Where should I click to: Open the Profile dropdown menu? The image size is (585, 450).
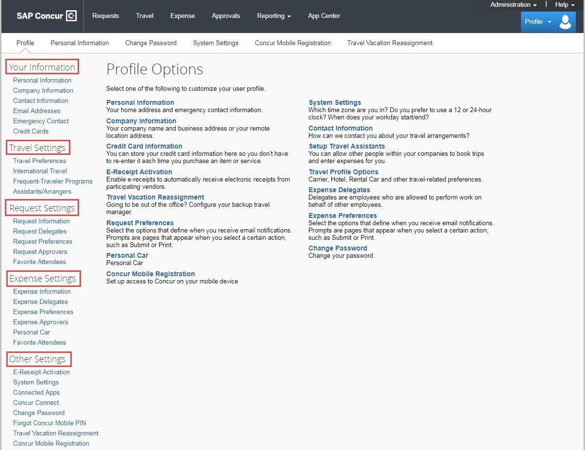coord(538,21)
